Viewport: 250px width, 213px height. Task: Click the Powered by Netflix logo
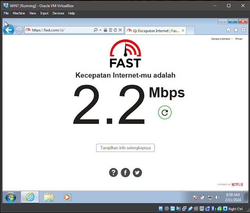pos(230,184)
